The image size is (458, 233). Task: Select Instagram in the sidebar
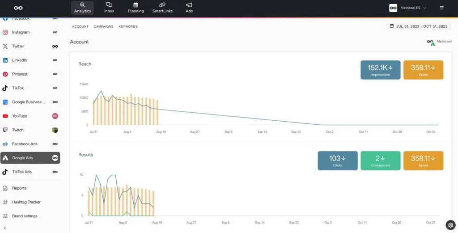click(30, 32)
